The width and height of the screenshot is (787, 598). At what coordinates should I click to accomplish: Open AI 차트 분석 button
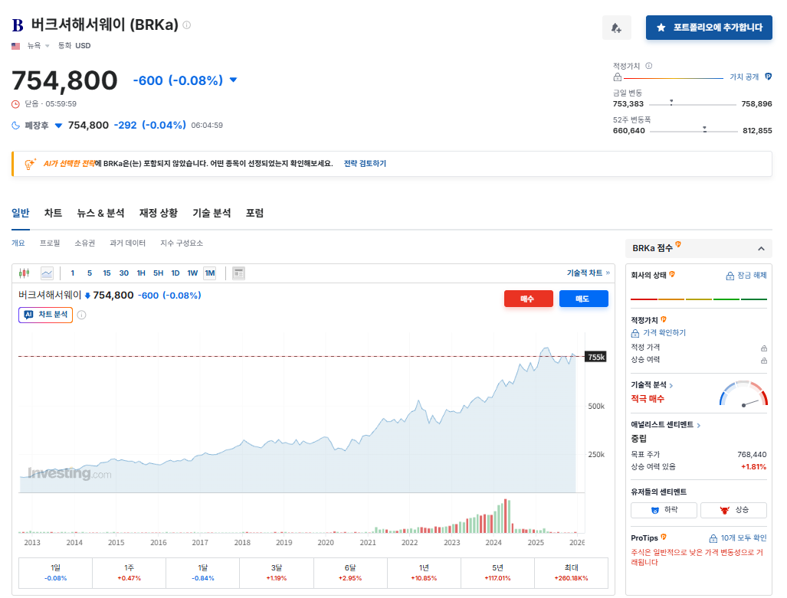46,315
